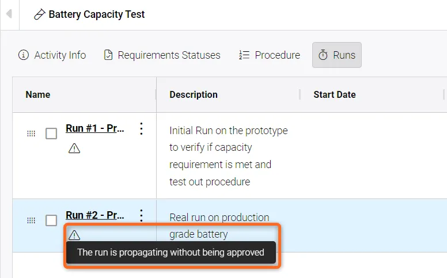Click the warning triangle under Run #2

[74, 235]
